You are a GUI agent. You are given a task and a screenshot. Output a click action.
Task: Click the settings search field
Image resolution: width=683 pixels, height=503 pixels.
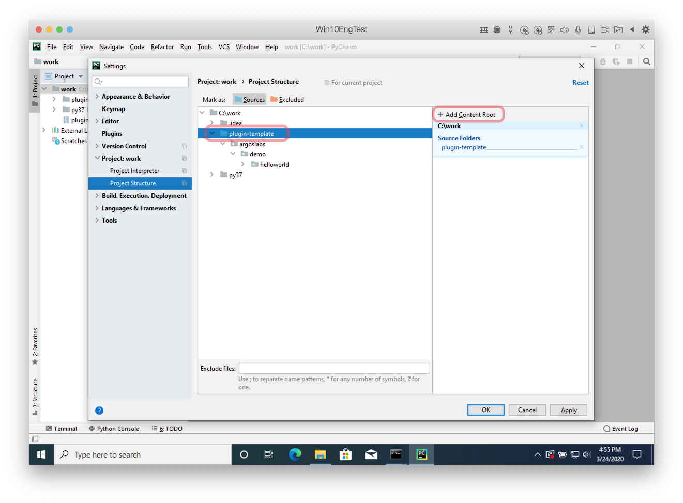140,82
